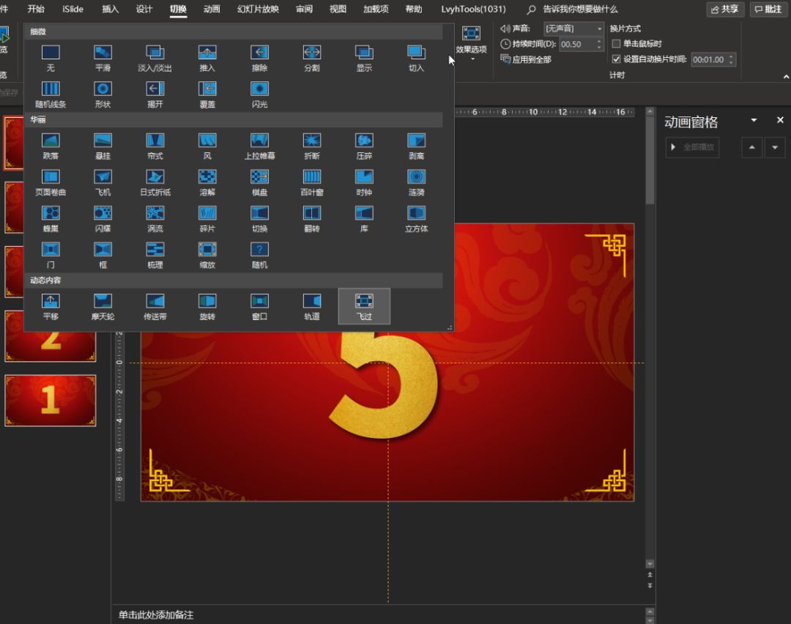Click the 批注 (Comments) button
This screenshot has width=791, height=624.
[x=768, y=9]
